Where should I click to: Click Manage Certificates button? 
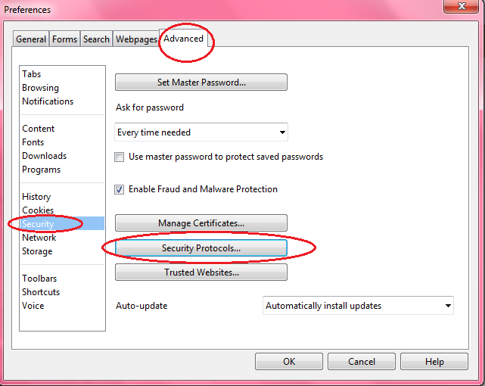pos(201,223)
